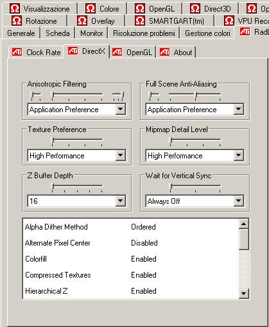Open the SMARTGART(tm) tab icon
This screenshot has width=269, height=327.
click(x=140, y=21)
